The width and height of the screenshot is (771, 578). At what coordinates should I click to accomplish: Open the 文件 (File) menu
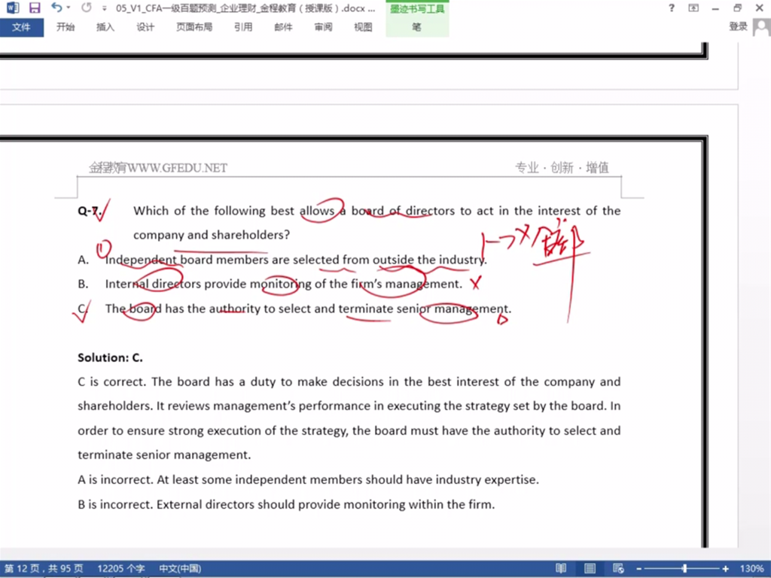21,27
